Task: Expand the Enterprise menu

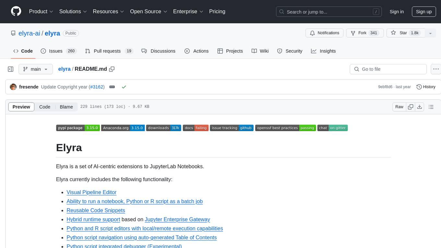Action: tap(188, 11)
